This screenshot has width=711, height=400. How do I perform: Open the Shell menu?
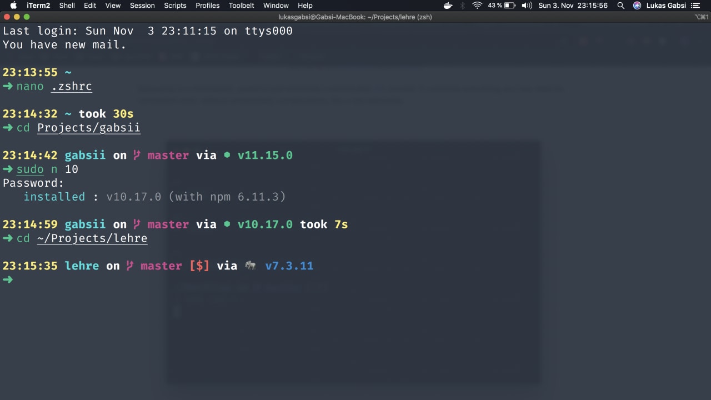[x=67, y=6]
